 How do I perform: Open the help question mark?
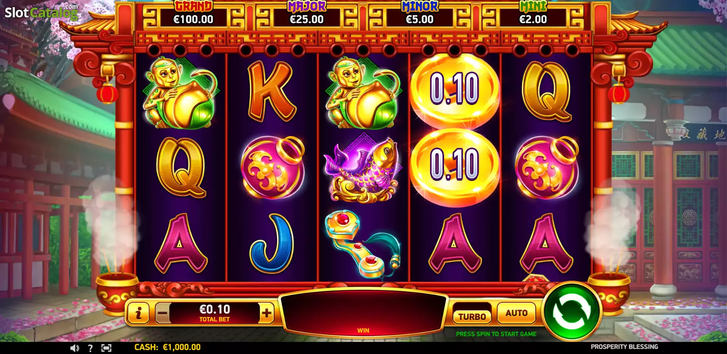pyautogui.click(x=90, y=348)
